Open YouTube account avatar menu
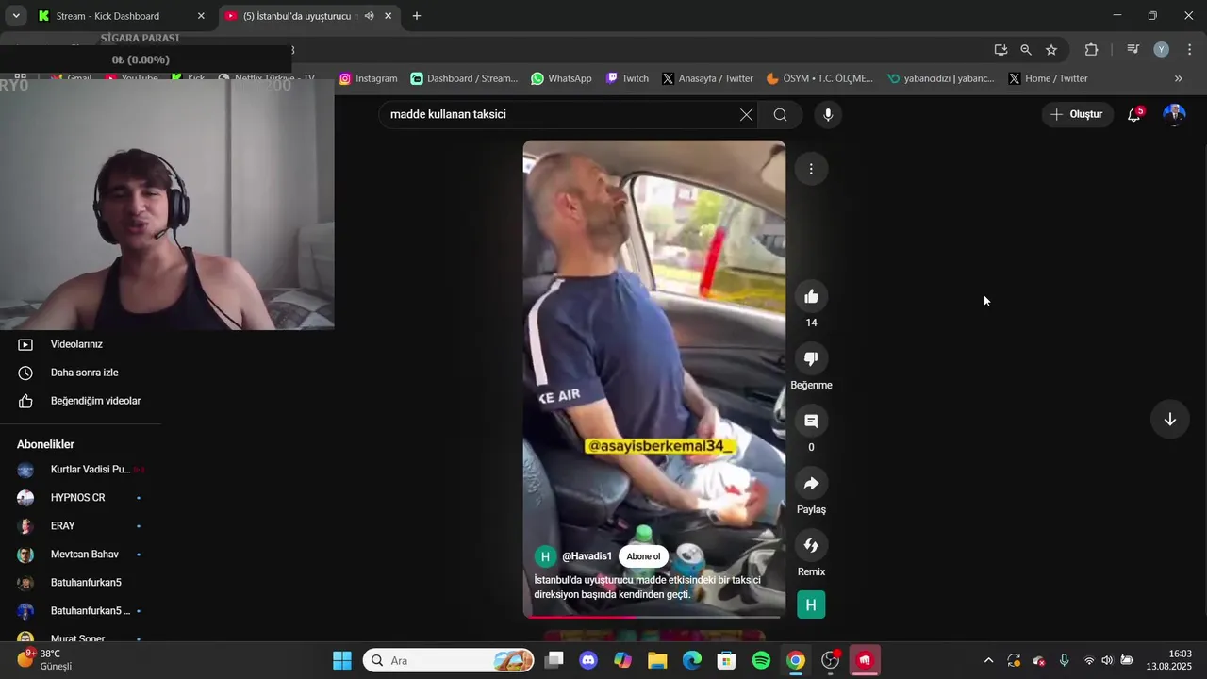Screen dimensions: 1207x679 tap(1174, 114)
